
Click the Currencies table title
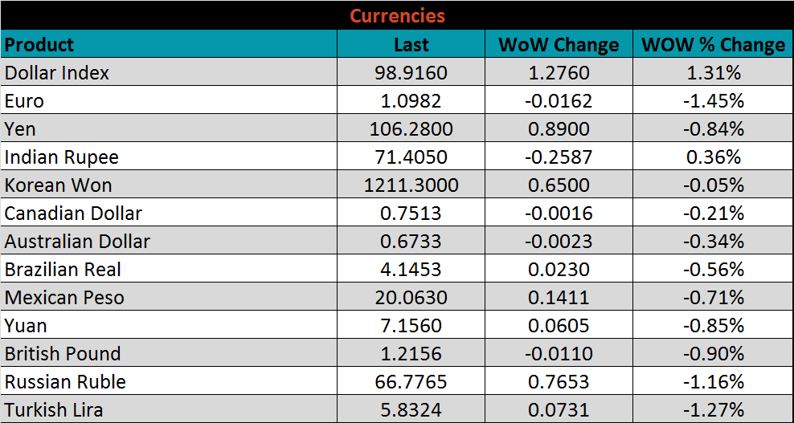click(x=397, y=16)
